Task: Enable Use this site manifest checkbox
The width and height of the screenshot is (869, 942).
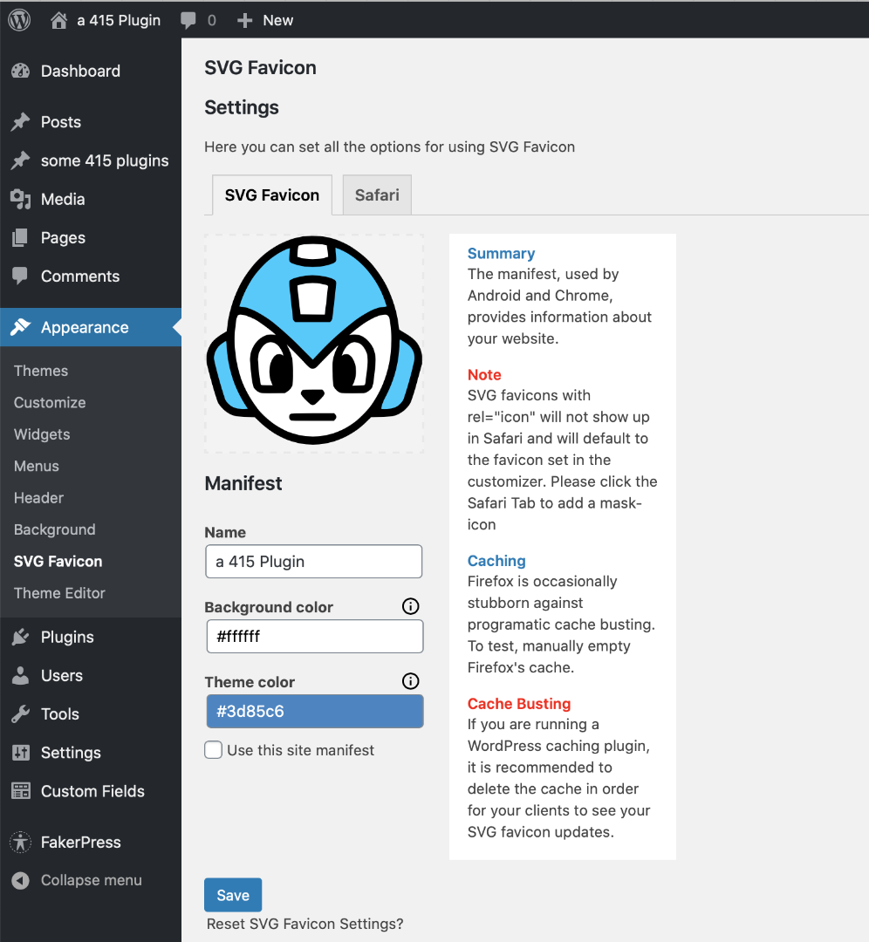Action: (214, 750)
